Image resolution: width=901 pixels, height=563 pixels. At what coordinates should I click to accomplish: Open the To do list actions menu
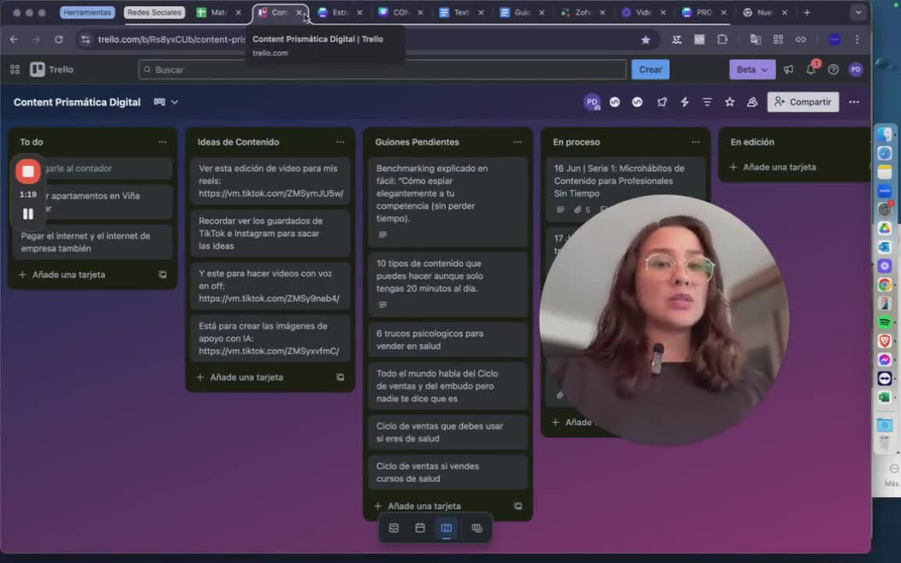(x=162, y=142)
